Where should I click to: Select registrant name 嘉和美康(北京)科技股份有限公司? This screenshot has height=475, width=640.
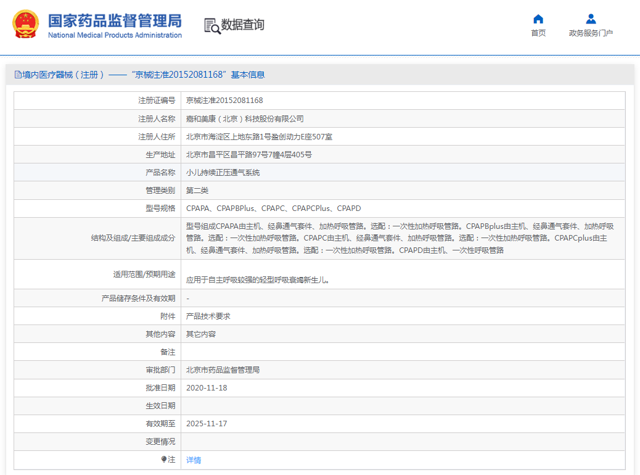tap(245, 118)
